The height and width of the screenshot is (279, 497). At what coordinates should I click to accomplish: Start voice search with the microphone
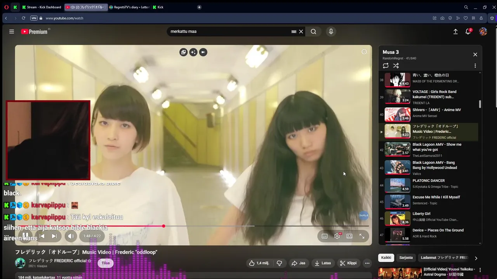pyautogui.click(x=331, y=31)
